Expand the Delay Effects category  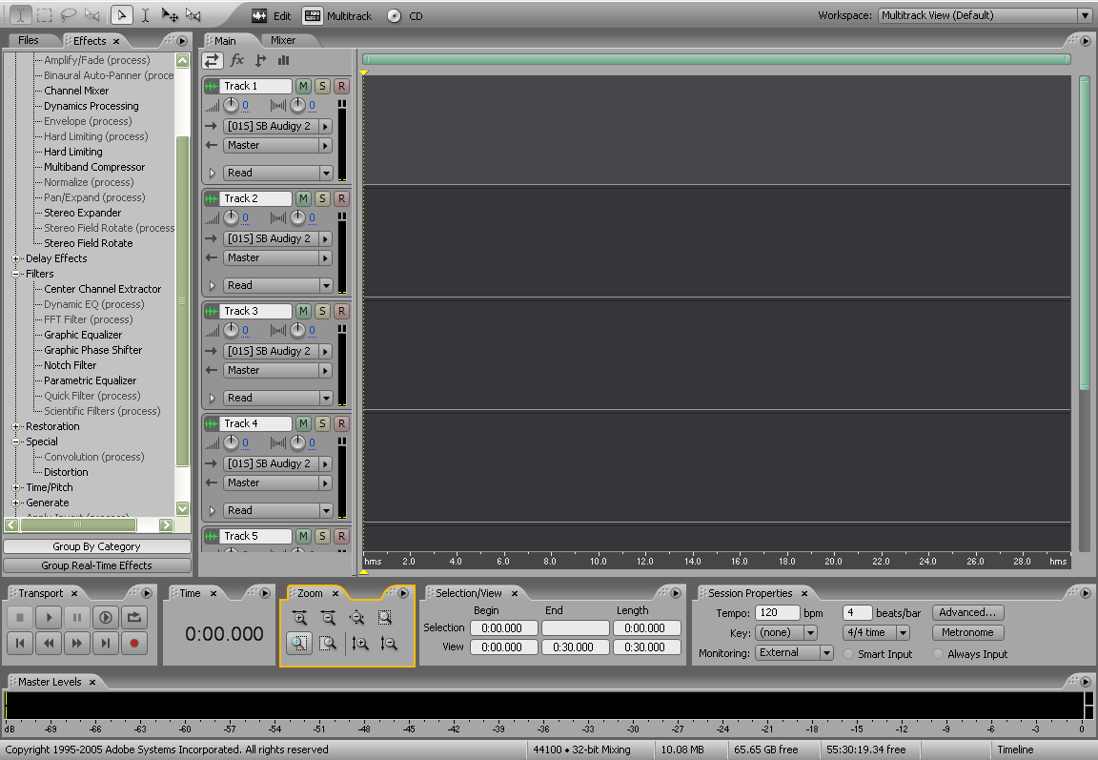tap(16, 258)
